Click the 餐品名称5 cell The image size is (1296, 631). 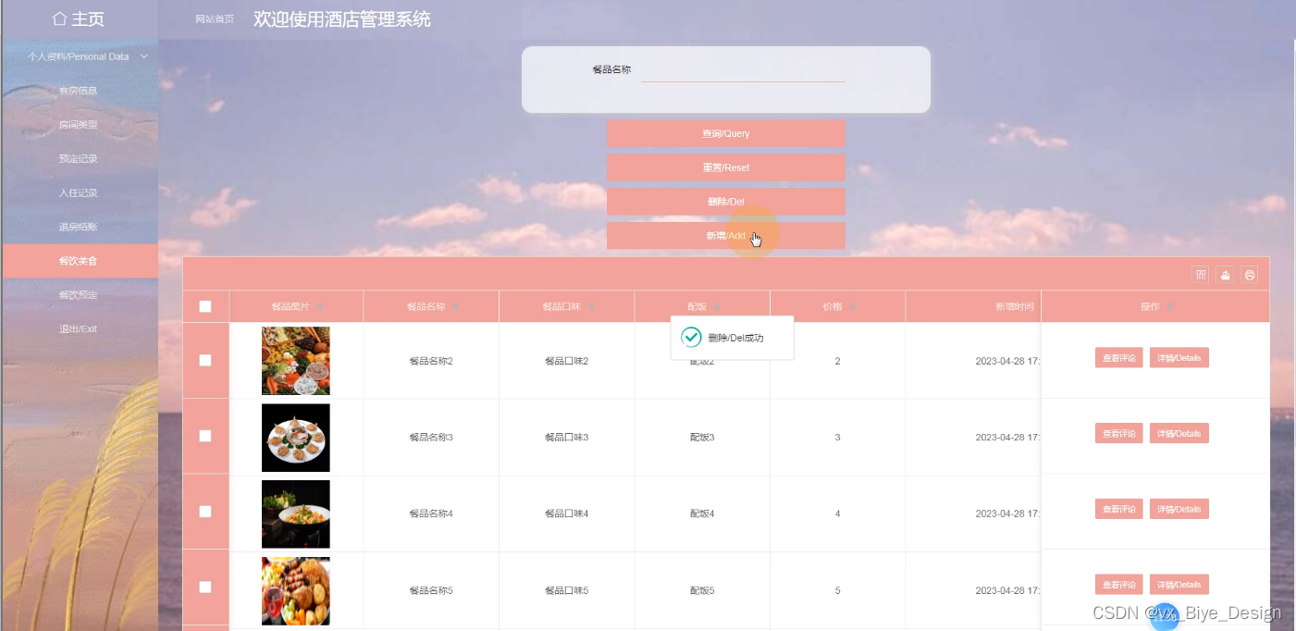tap(431, 590)
